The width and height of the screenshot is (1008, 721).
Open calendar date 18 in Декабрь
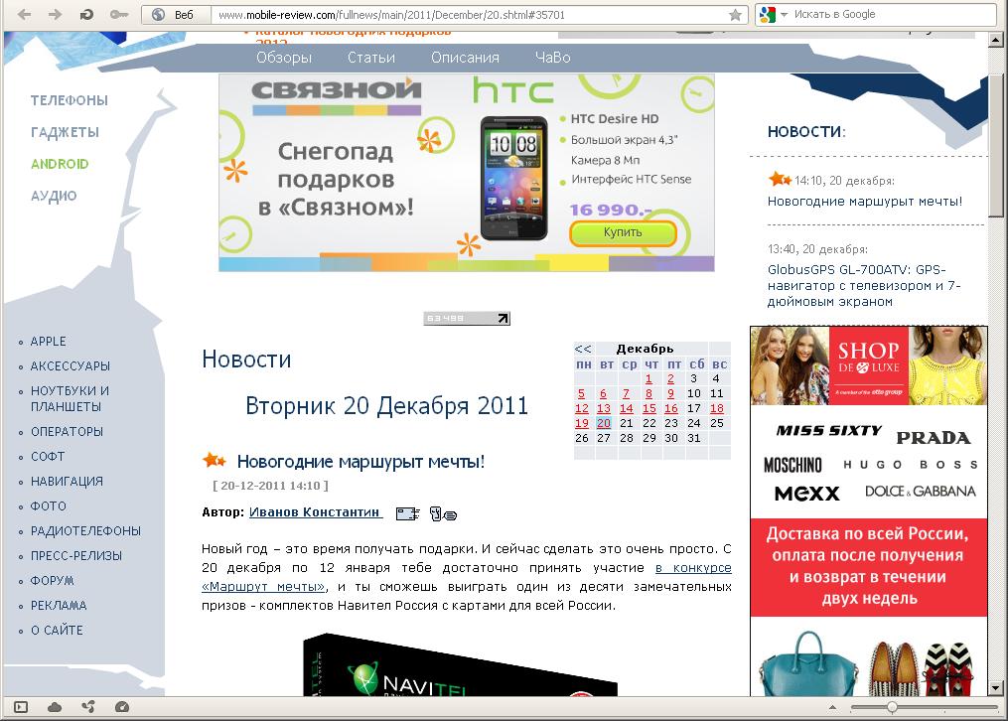tap(717, 408)
